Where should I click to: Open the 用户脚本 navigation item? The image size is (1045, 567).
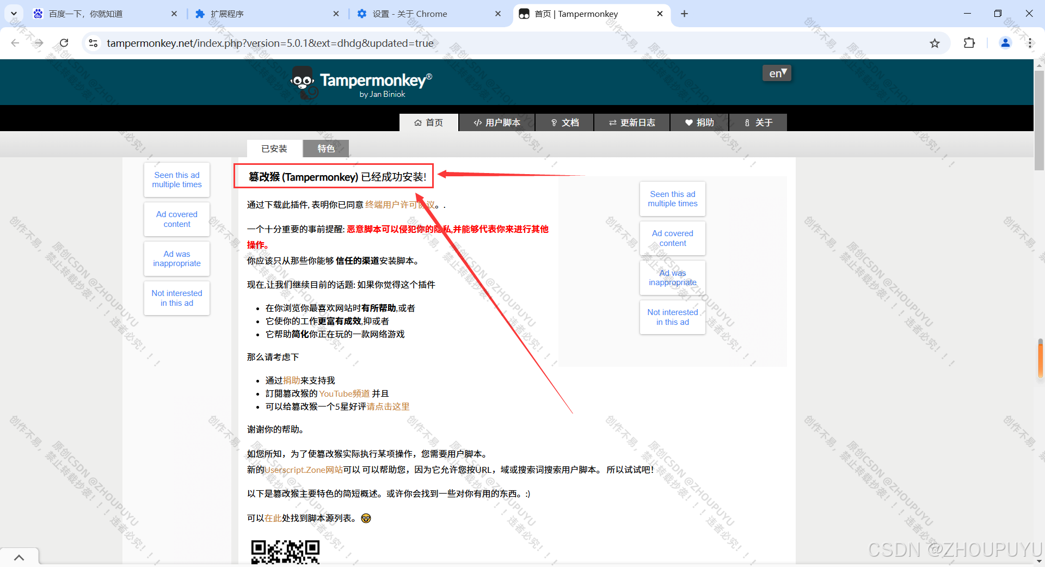pyautogui.click(x=497, y=122)
